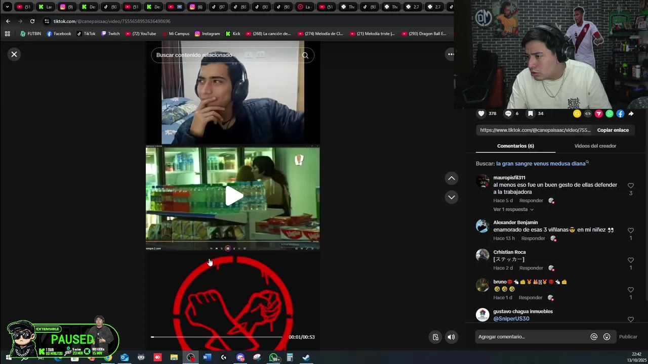Expand 'Ver 1 respuesta' replies
Screen dimensions: 648x364
click(513, 209)
